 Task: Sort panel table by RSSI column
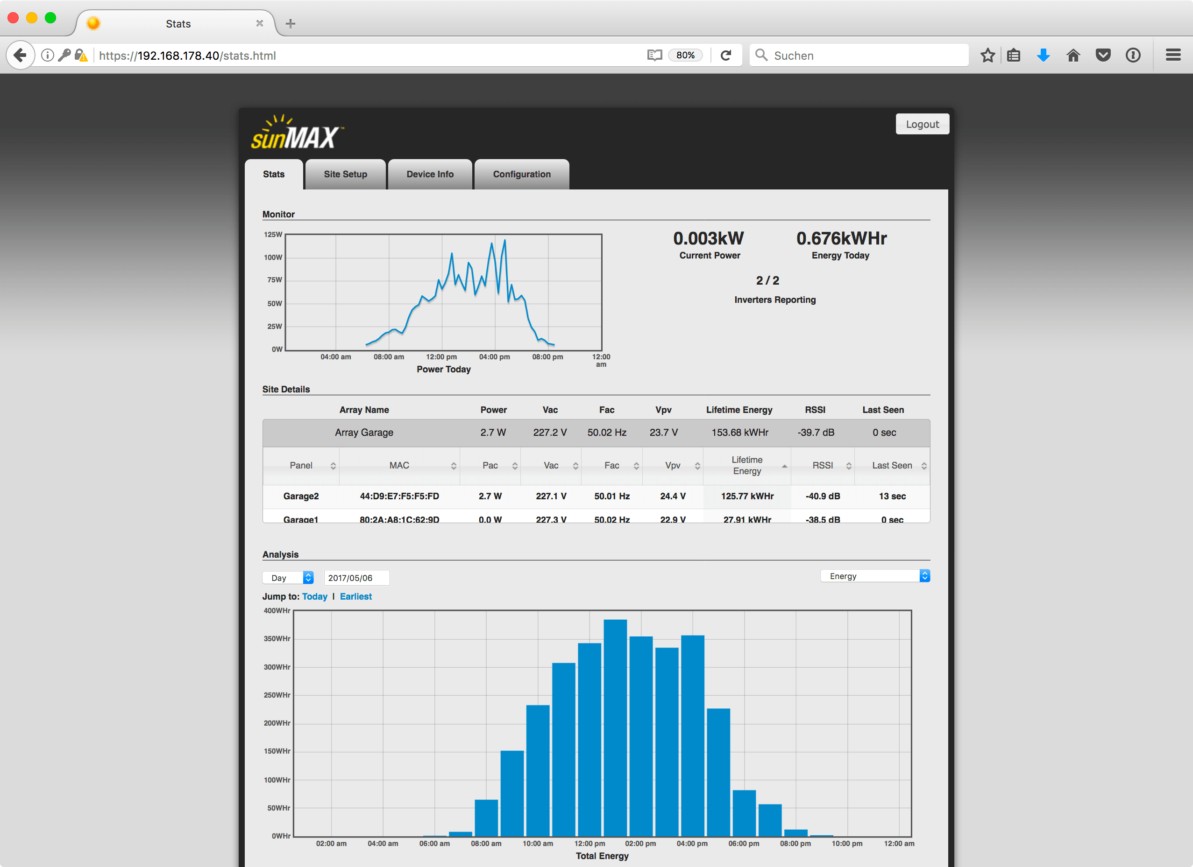coord(823,466)
